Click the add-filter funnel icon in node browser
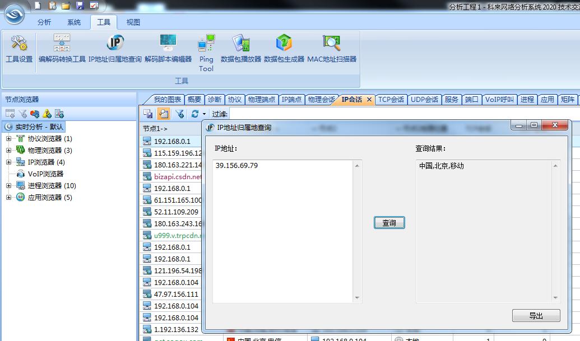This screenshot has width=580, height=341. pyautogui.click(x=22, y=114)
